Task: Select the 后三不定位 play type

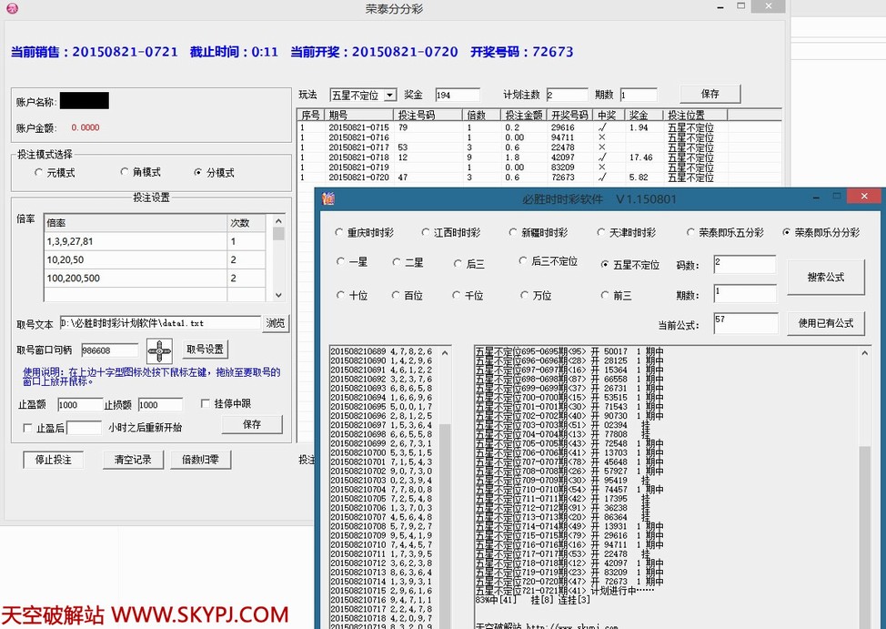Action: [x=524, y=261]
